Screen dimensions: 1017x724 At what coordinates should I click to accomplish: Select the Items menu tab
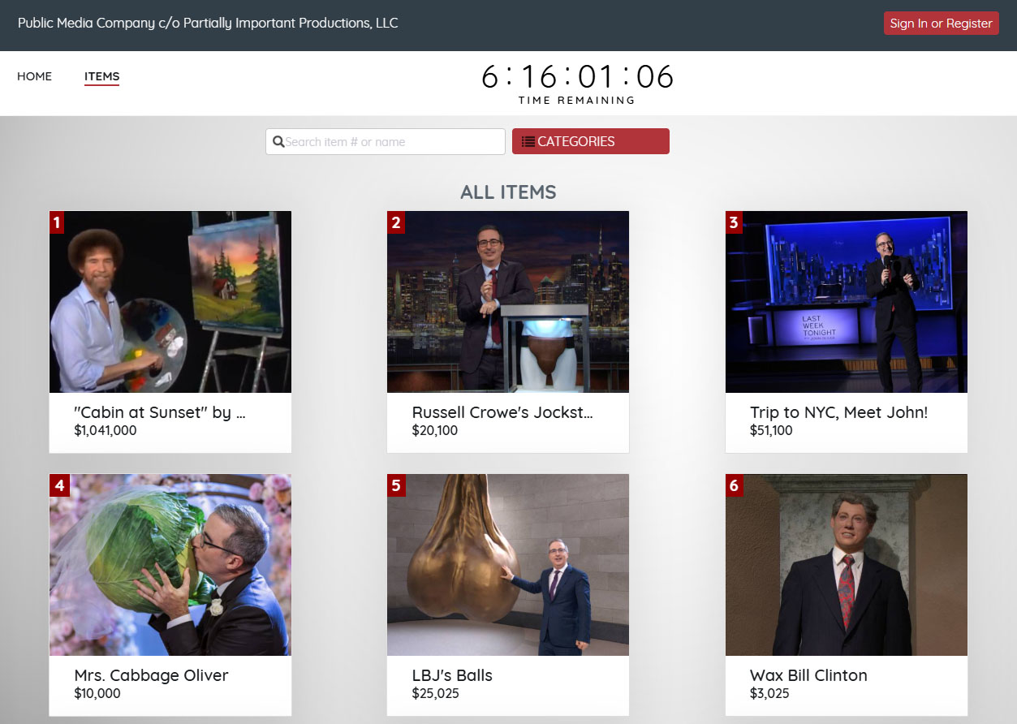[x=101, y=76]
